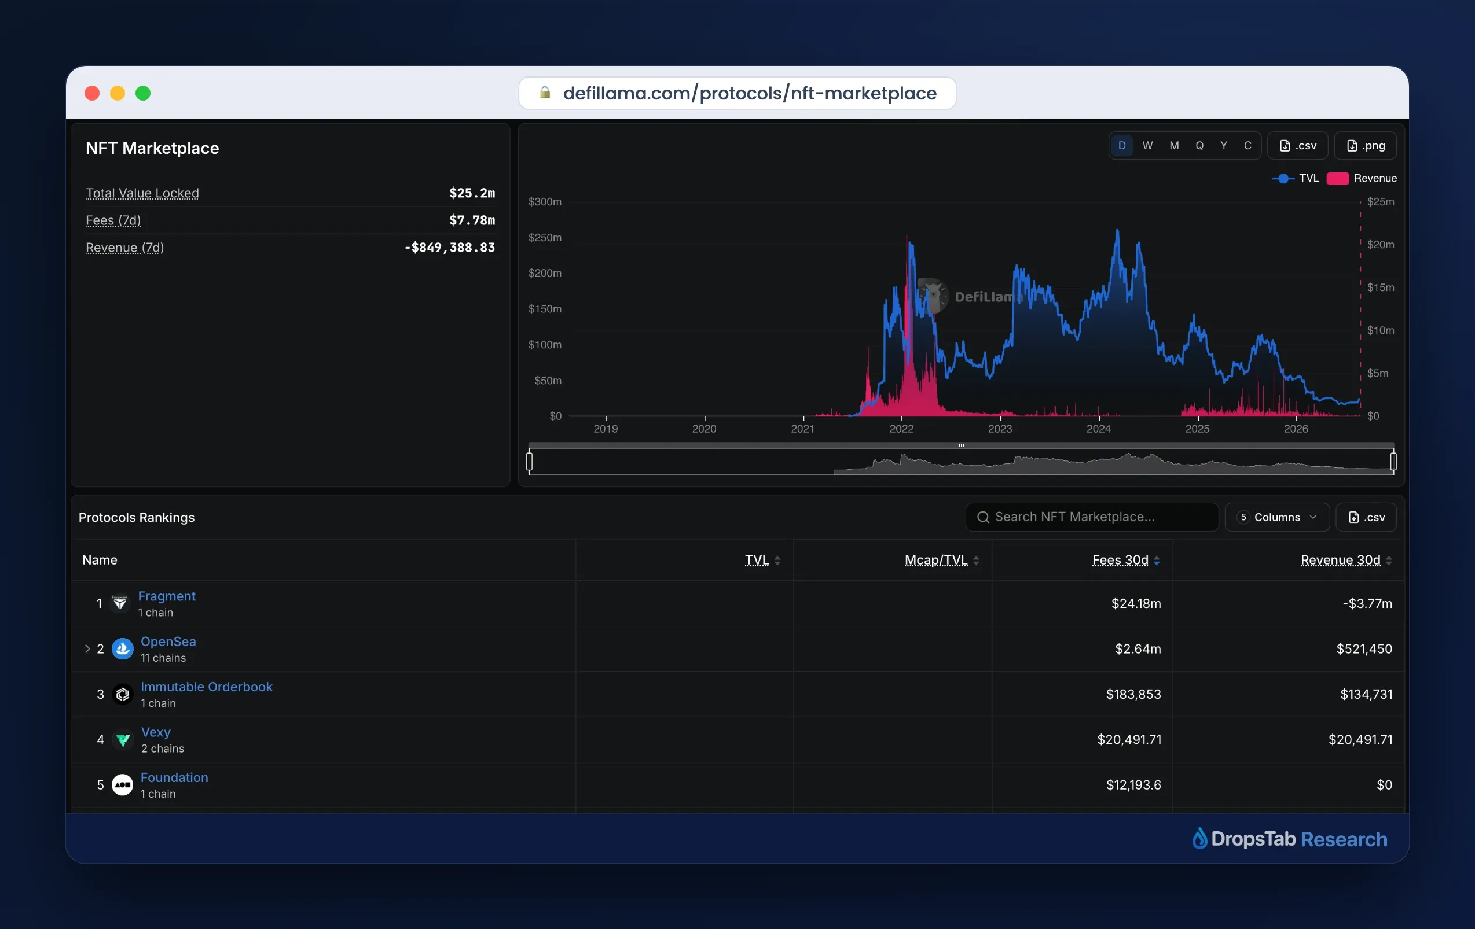The height and width of the screenshot is (929, 1475).
Task: Open the OpenSea protocol link
Action: pyautogui.click(x=168, y=642)
